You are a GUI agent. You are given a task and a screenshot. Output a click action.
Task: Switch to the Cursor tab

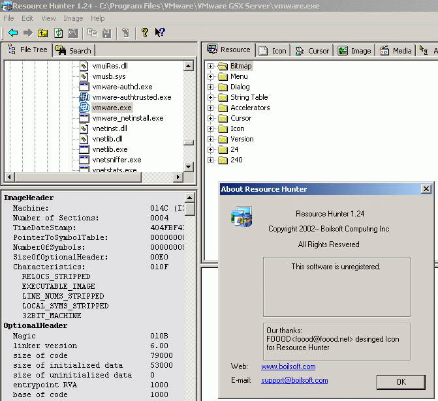312,51
